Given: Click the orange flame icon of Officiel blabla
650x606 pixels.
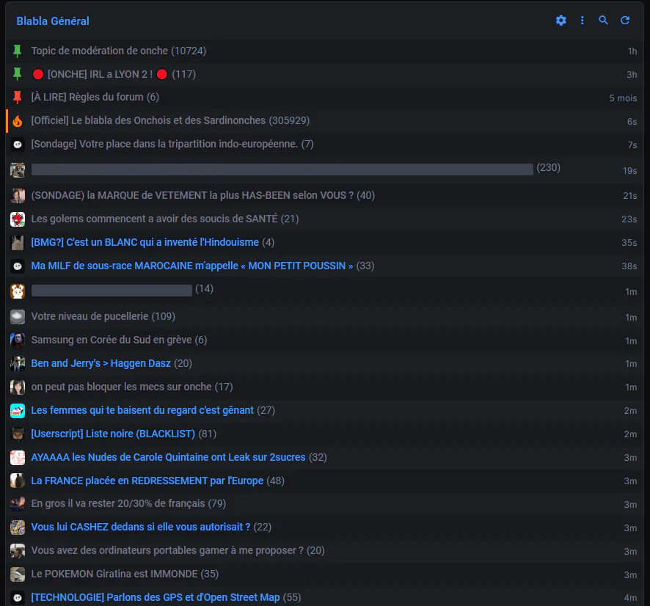Looking at the screenshot, I should click(18, 121).
